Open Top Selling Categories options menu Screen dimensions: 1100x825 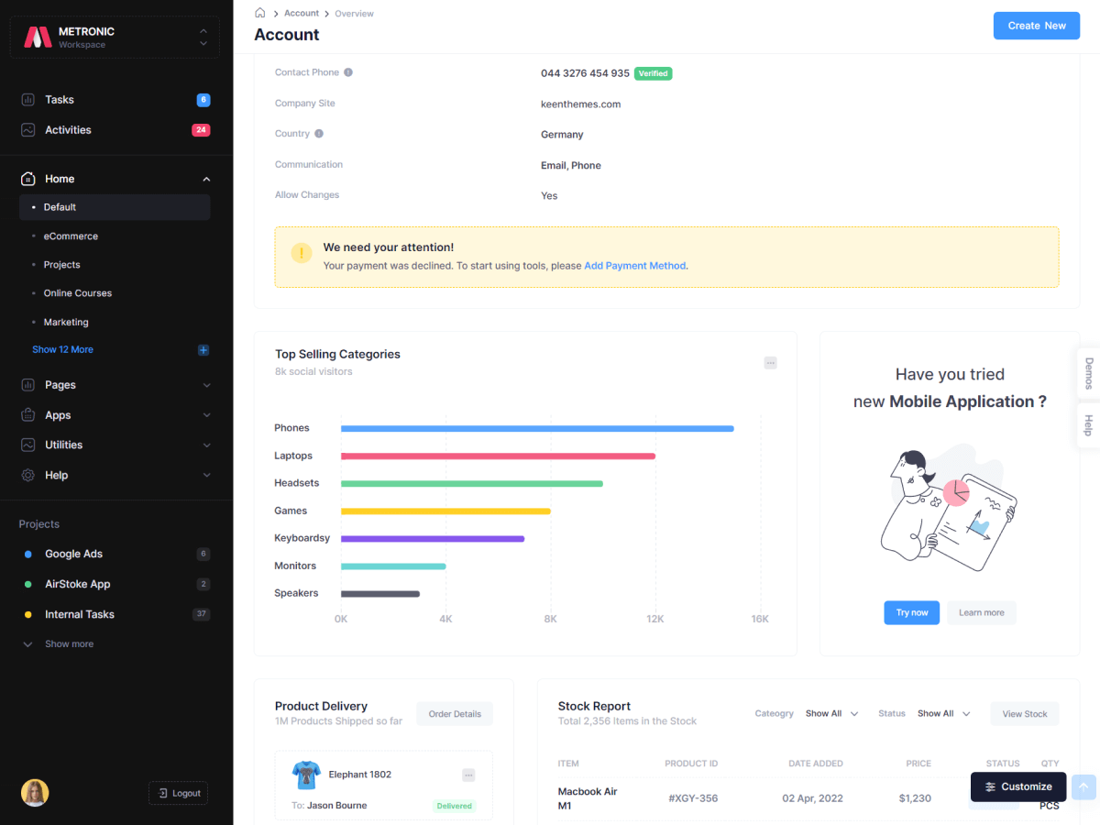tap(770, 363)
